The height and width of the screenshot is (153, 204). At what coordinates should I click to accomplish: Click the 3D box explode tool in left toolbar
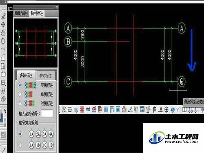(x=3, y=99)
